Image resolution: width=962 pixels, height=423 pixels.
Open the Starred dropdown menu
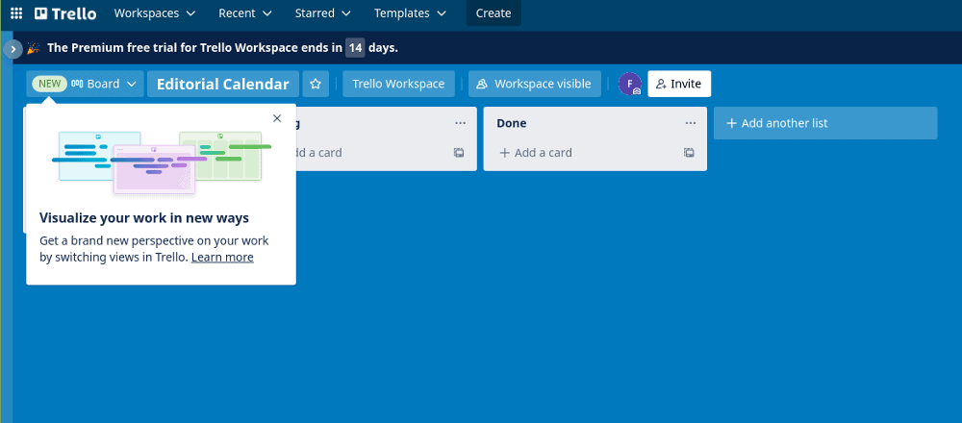click(322, 12)
